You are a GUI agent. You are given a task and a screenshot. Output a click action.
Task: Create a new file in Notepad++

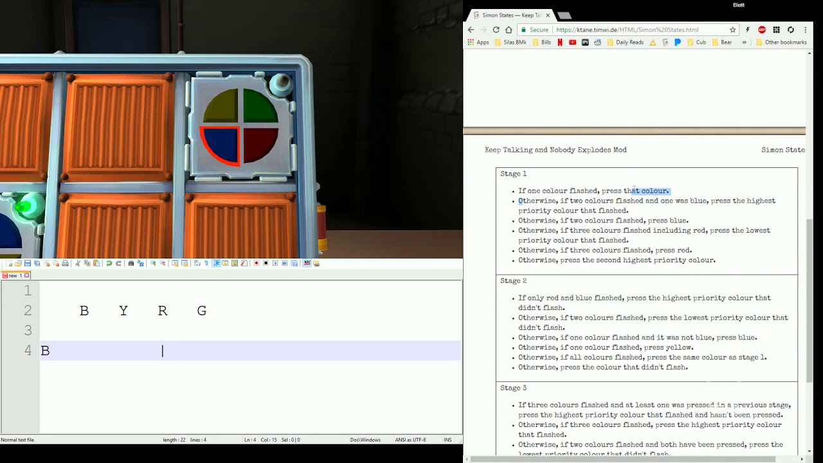pyautogui.click(x=9, y=263)
